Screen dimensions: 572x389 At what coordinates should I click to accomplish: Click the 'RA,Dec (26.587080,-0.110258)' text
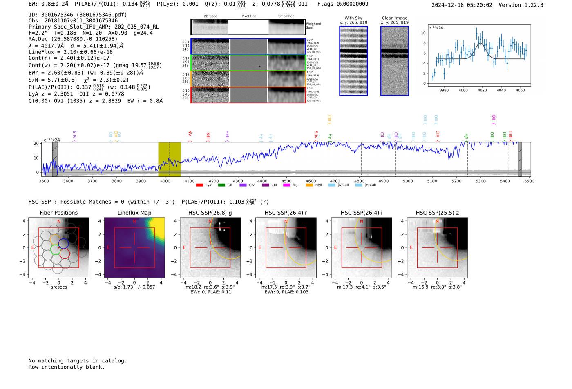click(x=73, y=39)
